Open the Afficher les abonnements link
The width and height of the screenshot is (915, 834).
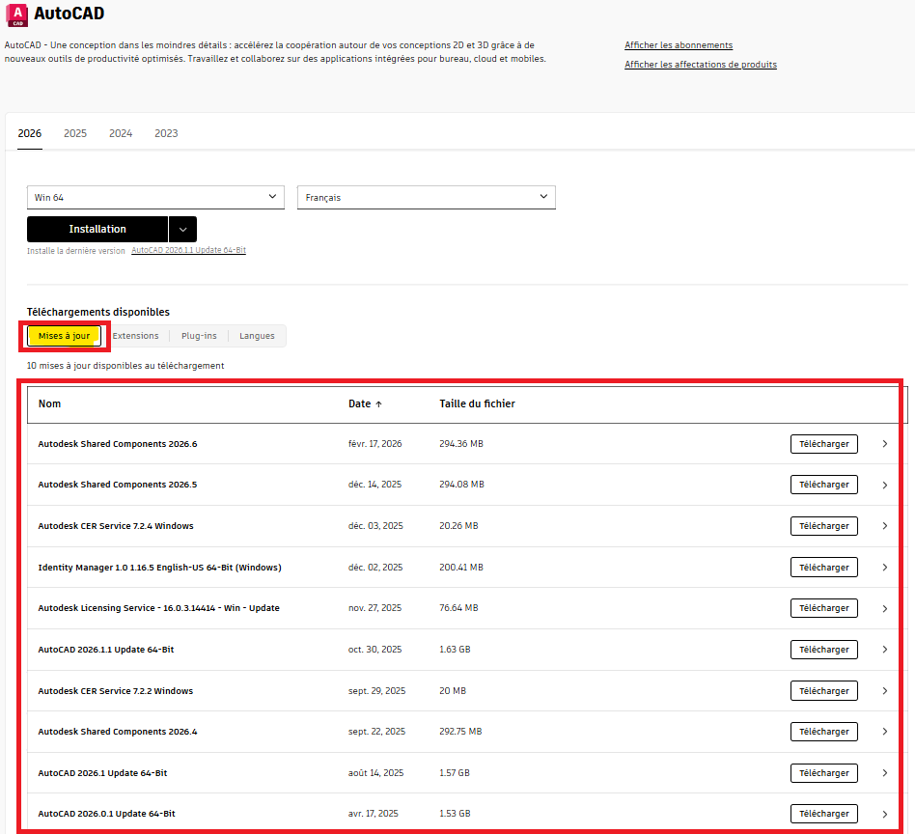click(x=678, y=45)
